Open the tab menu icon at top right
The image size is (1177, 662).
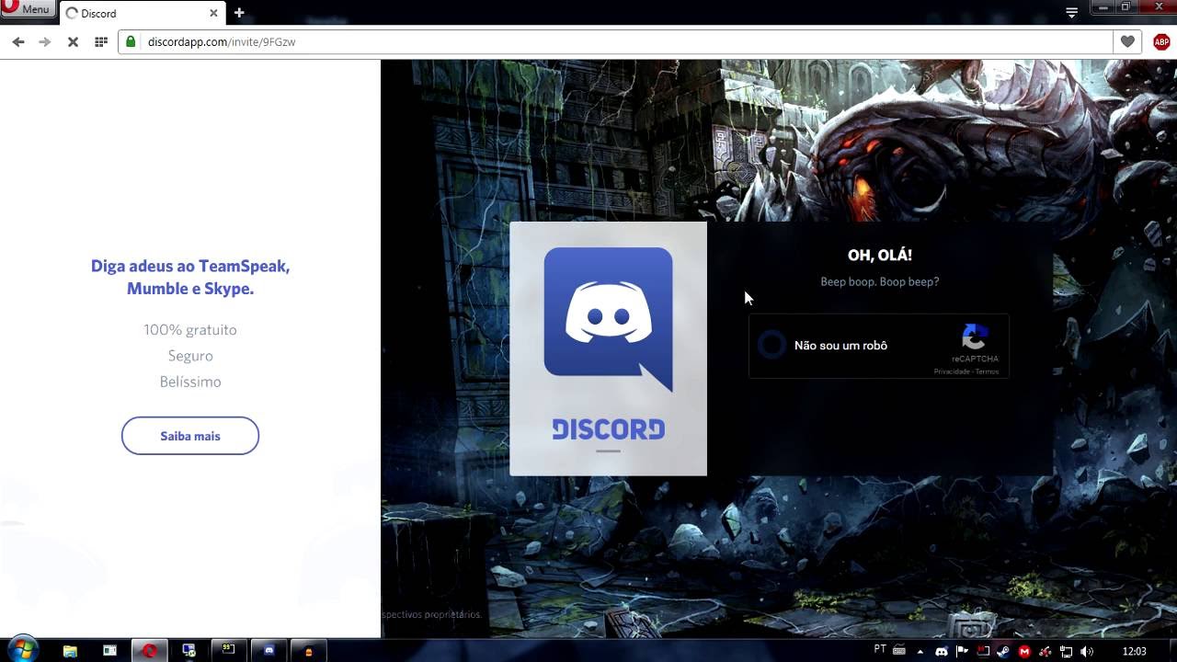tap(1071, 13)
